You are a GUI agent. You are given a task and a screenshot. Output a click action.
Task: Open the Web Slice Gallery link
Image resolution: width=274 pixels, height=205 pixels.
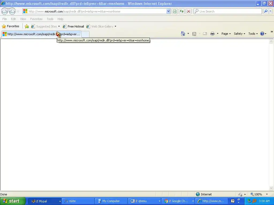point(100,26)
